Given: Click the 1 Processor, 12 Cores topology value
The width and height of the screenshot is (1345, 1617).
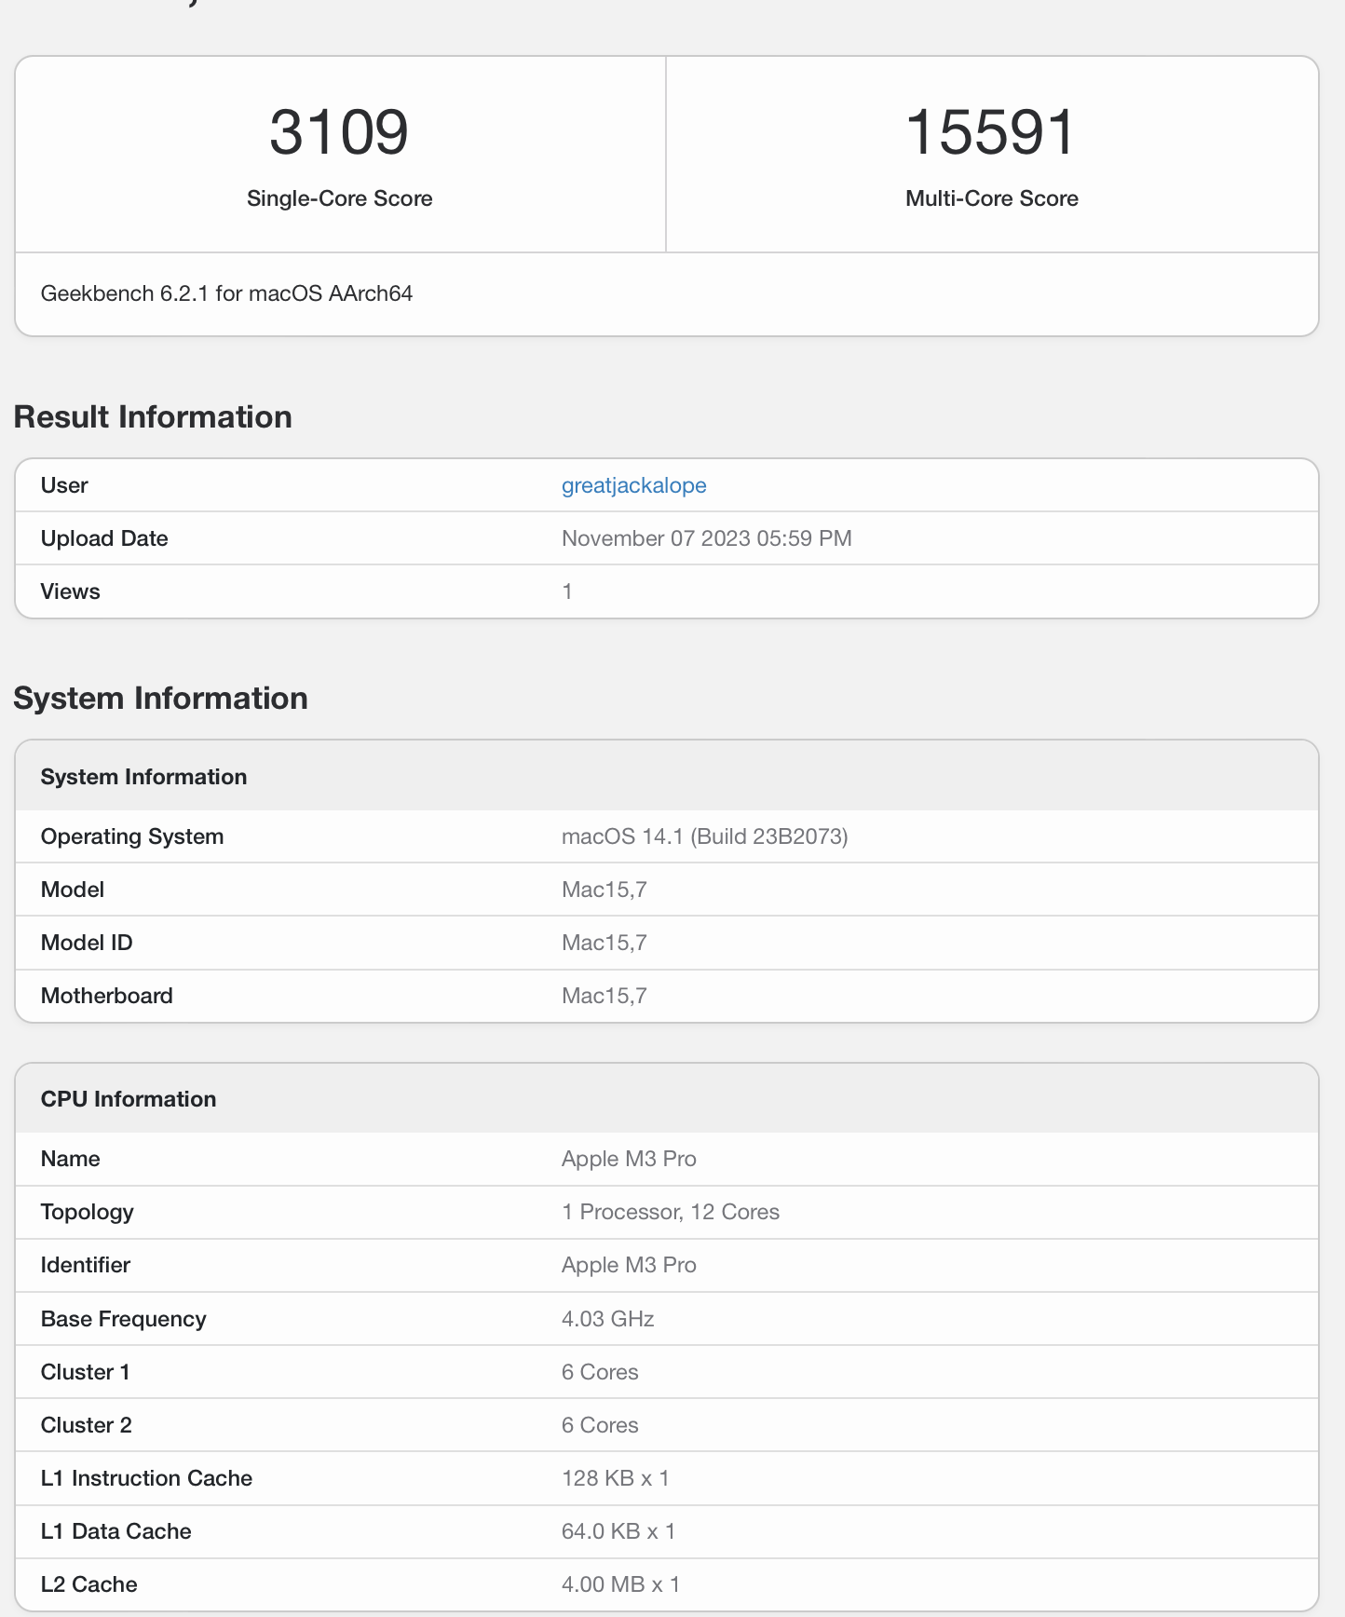Looking at the screenshot, I should 670,1212.
